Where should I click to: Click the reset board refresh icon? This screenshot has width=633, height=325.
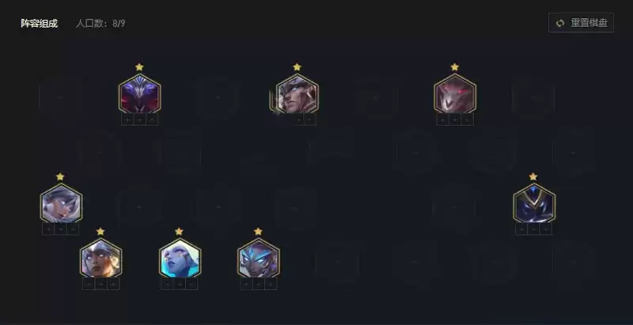coord(560,23)
